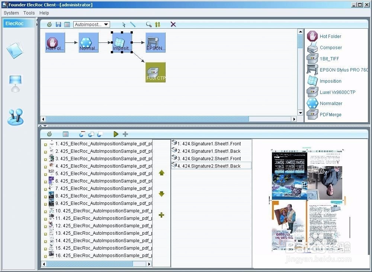Screen dimensions: 372x272
Task: Toggle checkbox for page 5 file
Action: click(45, 174)
